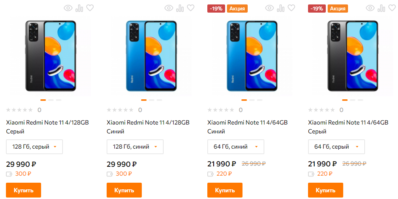
Task: Toggle quick view eye on gray 64GB phone
Action: coord(370,8)
